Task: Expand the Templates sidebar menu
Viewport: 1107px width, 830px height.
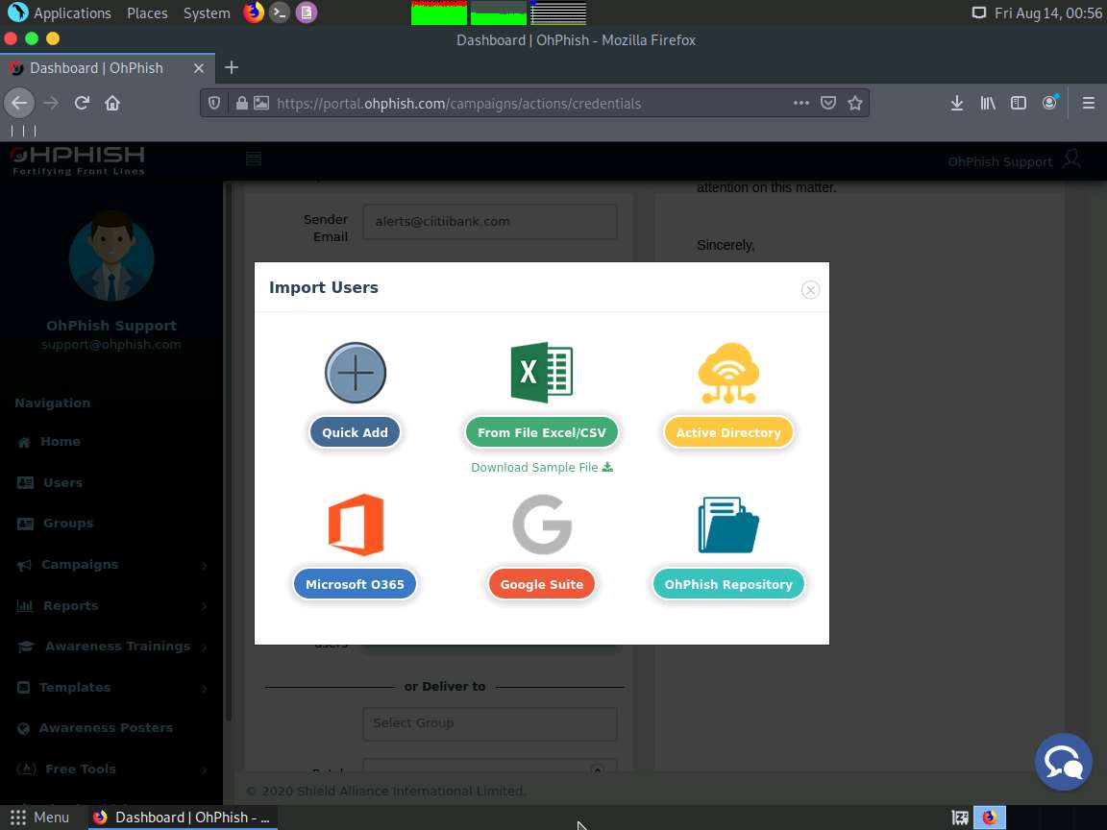Action: pos(111,687)
